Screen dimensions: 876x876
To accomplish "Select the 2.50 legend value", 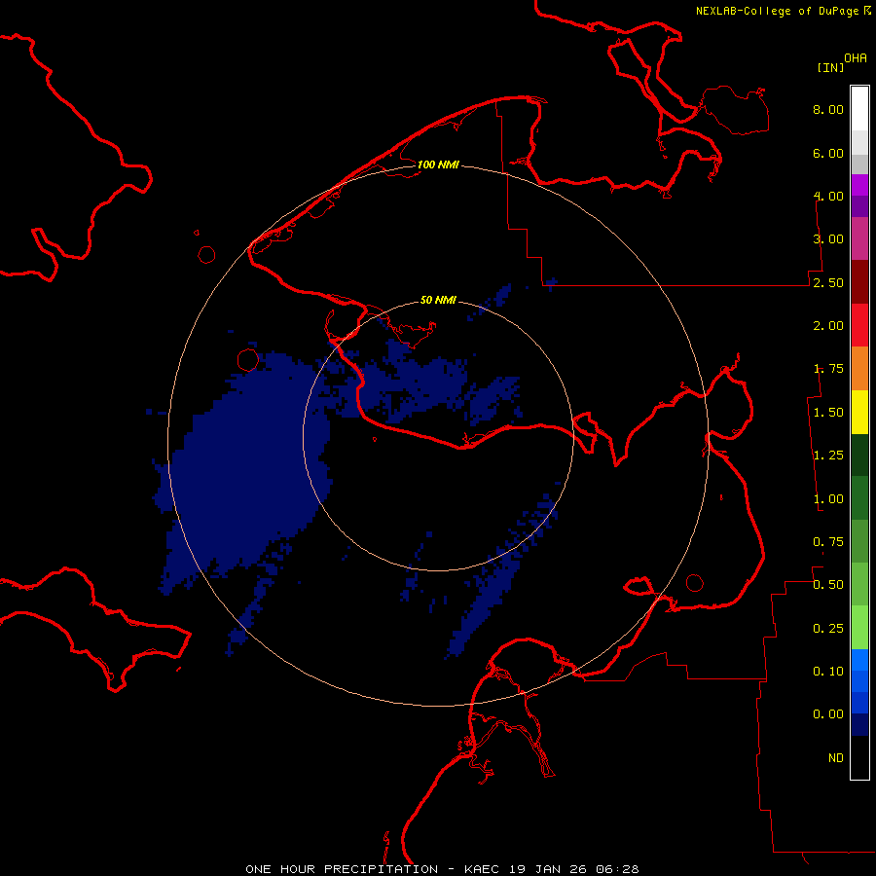I will pos(828,282).
